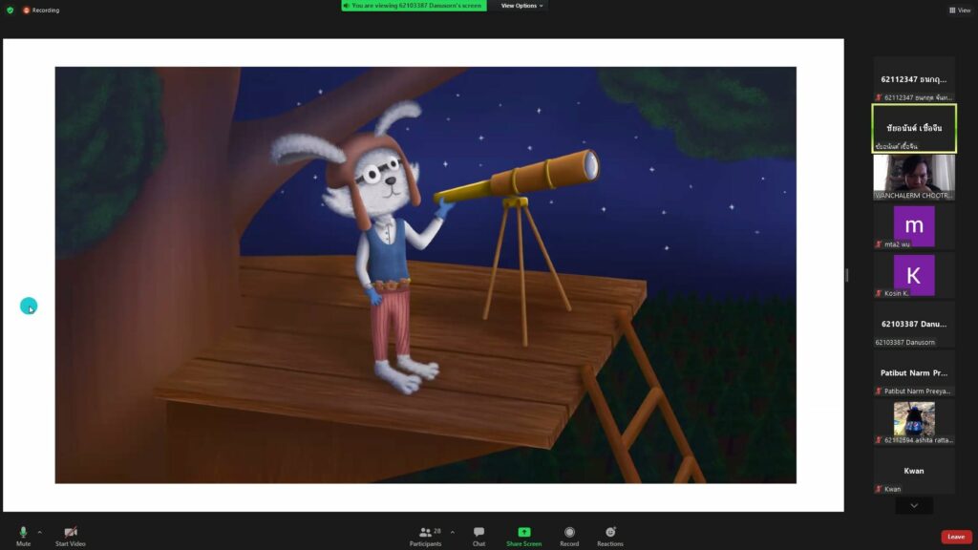
Task: Open the View Options menu
Action: point(521,6)
